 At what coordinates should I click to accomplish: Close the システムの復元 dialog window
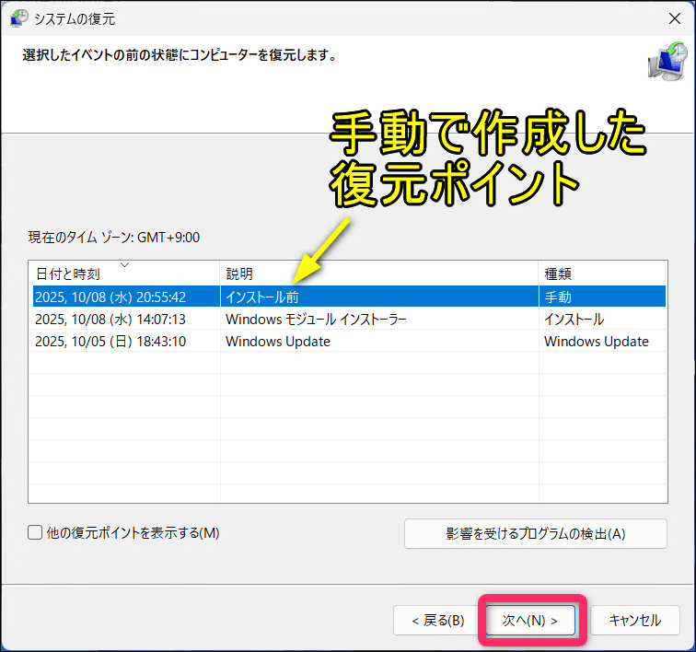[674, 18]
